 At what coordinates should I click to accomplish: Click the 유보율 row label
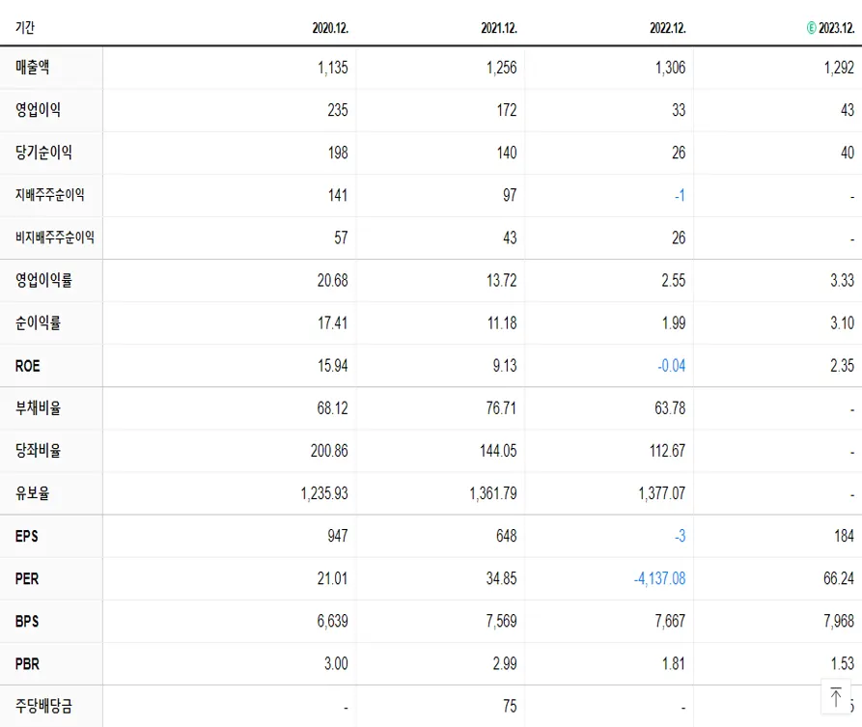click(33, 492)
